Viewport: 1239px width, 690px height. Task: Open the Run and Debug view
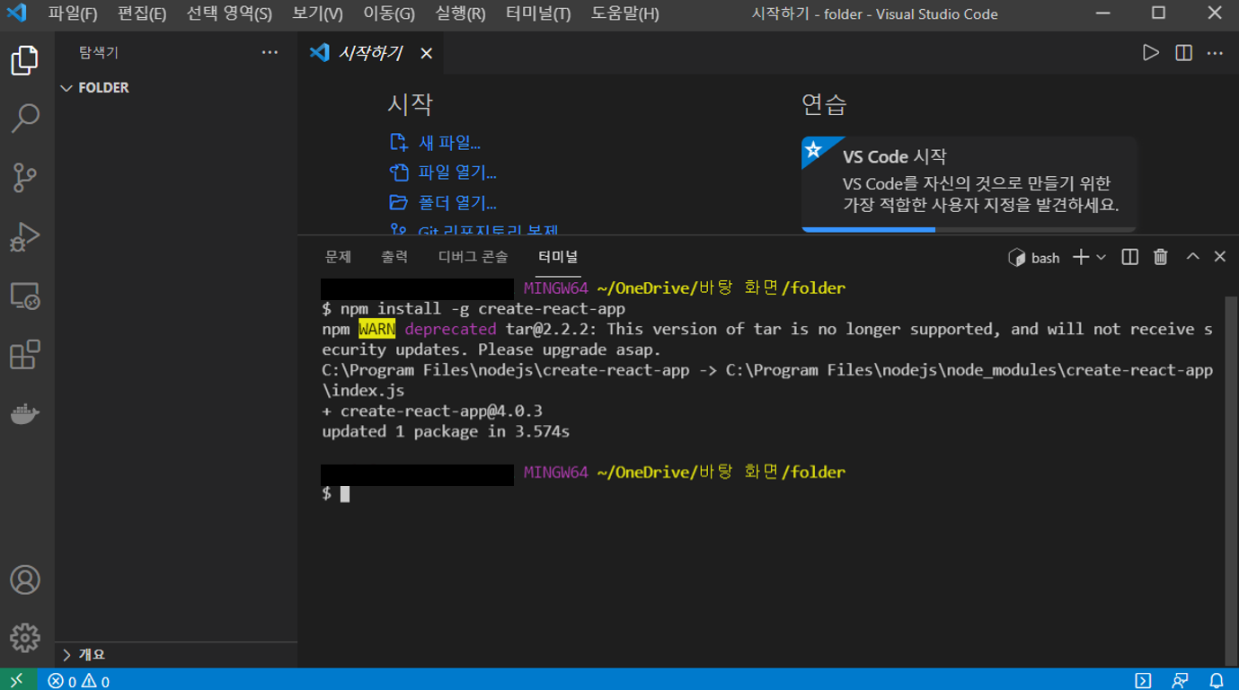(x=25, y=236)
